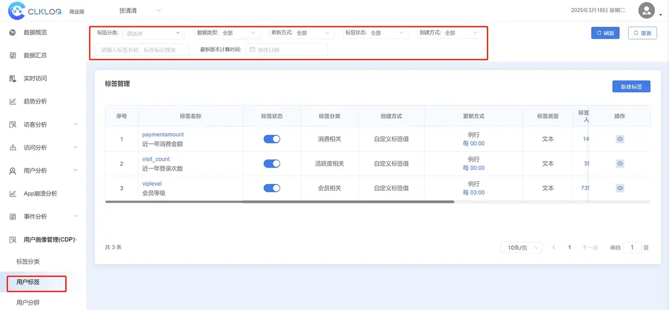The width and height of the screenshot is (669, 310).
Task: Click the 用户画像管理(CDP) sidebar icon
Action: point(13,239)
